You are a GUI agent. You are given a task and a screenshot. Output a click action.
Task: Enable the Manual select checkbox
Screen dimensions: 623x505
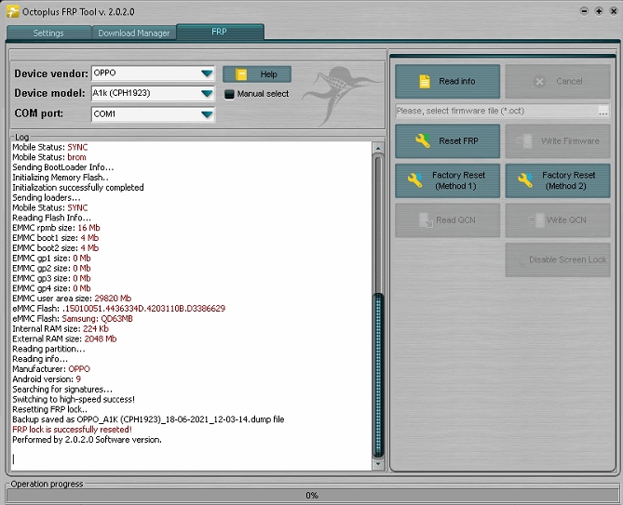[x=229, y=95]
